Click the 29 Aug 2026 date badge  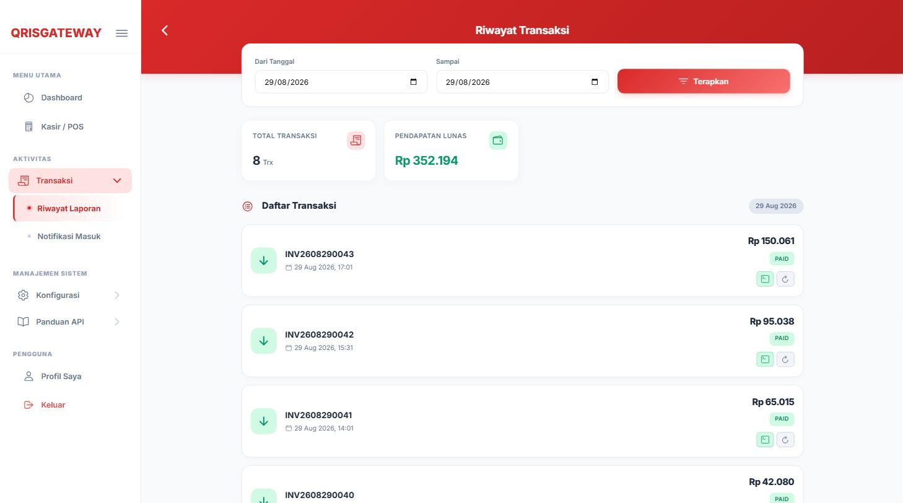click(776, 206)
